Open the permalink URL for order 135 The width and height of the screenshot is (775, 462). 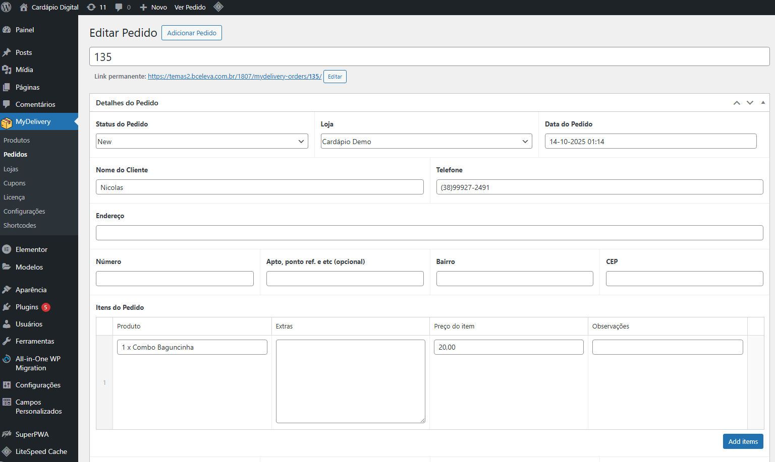(235, 77)
